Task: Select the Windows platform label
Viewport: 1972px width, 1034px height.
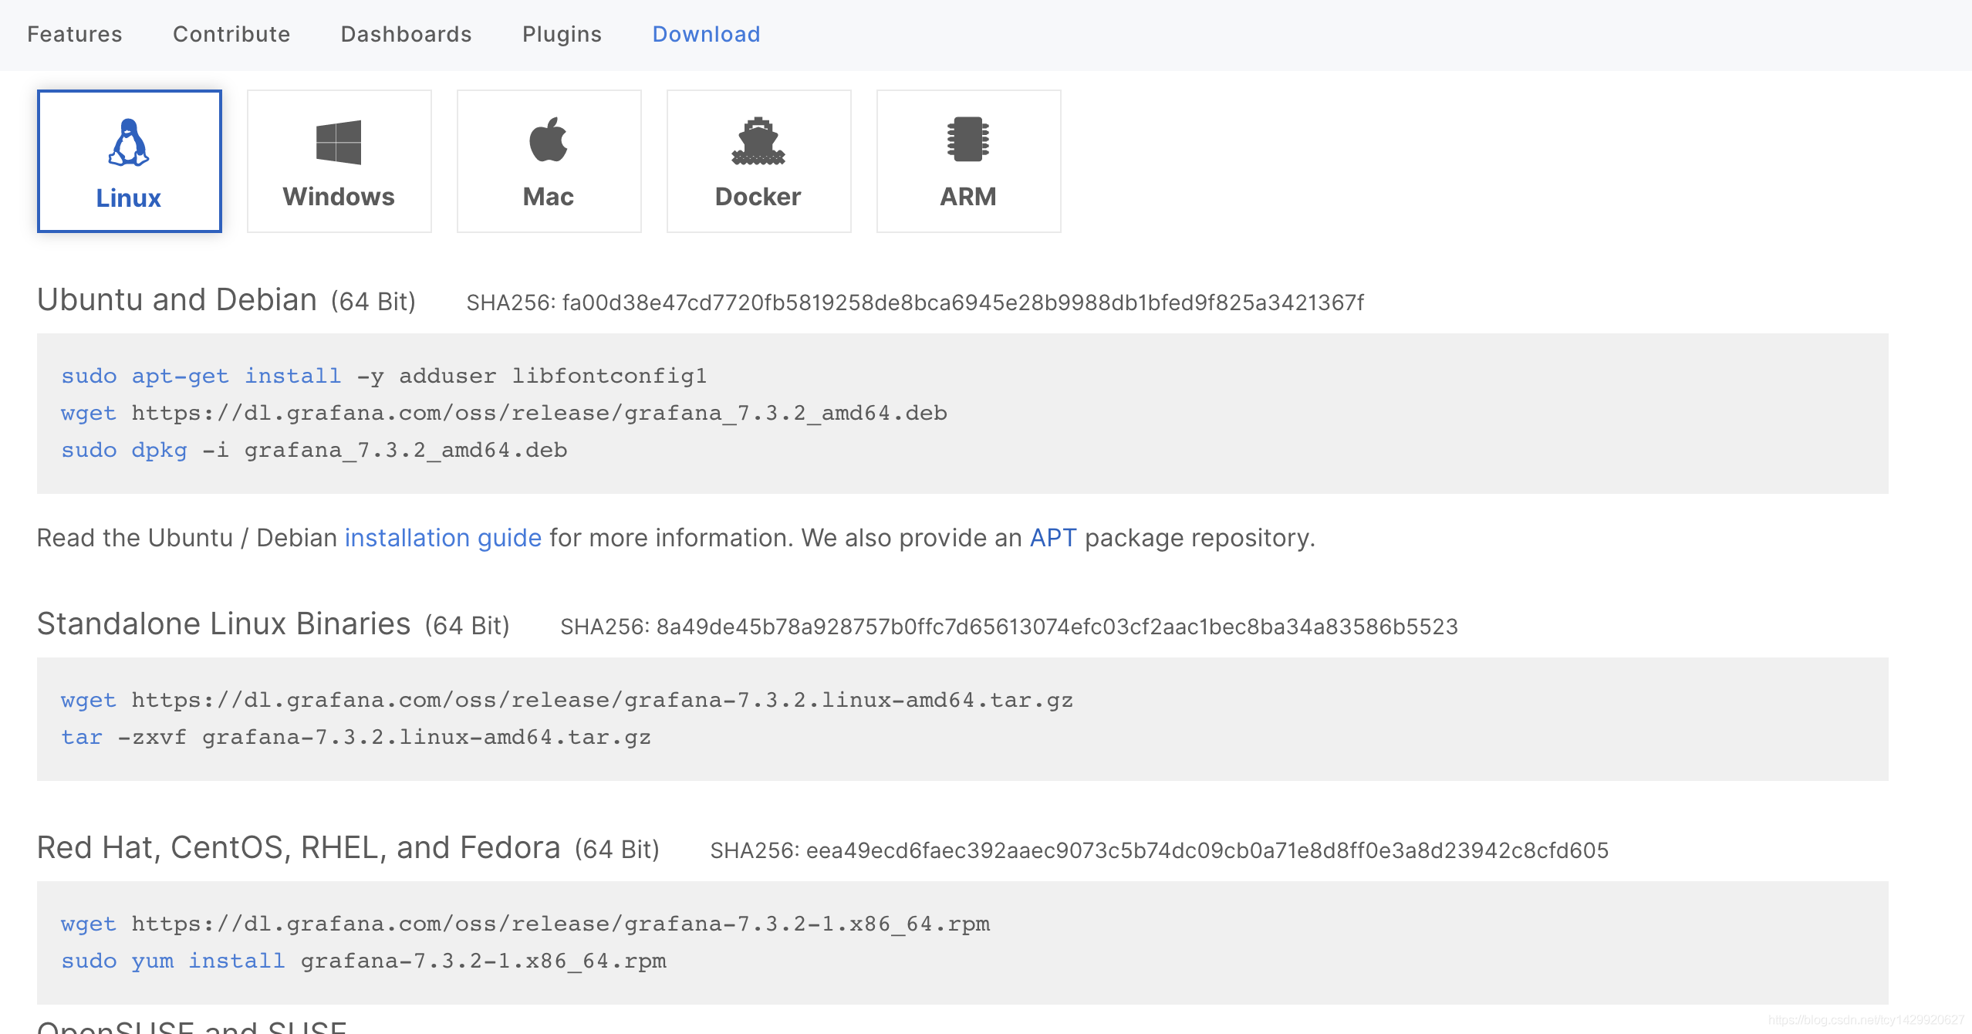Action: click(339, 197)
